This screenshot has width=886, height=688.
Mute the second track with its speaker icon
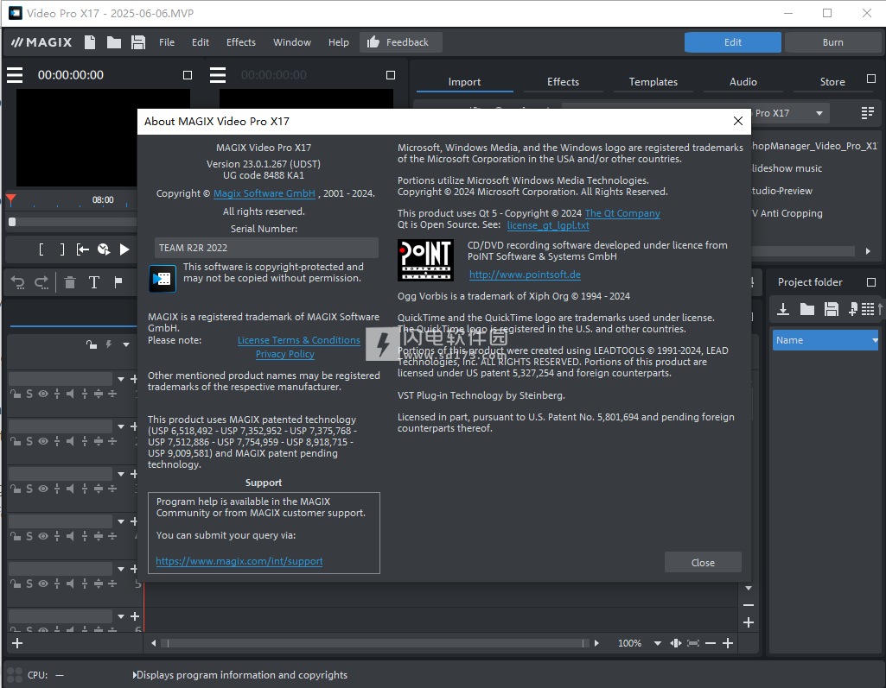(70, 441)
